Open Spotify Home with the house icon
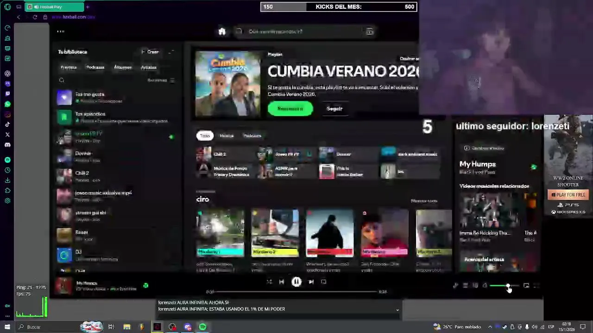Viewport: 593px width, 333px height. 222,31
